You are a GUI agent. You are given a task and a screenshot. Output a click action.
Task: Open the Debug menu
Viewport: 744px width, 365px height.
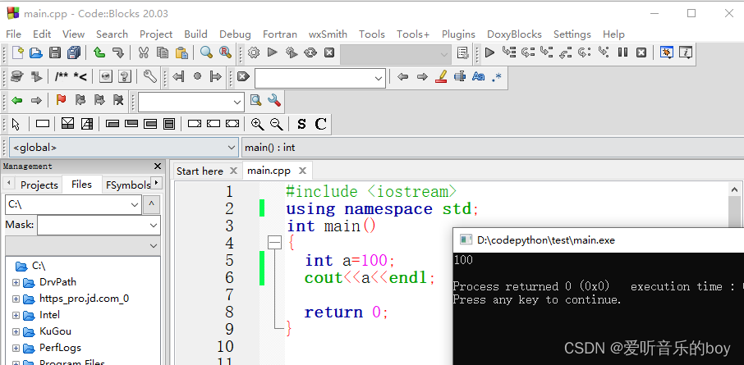coord(235,34)
